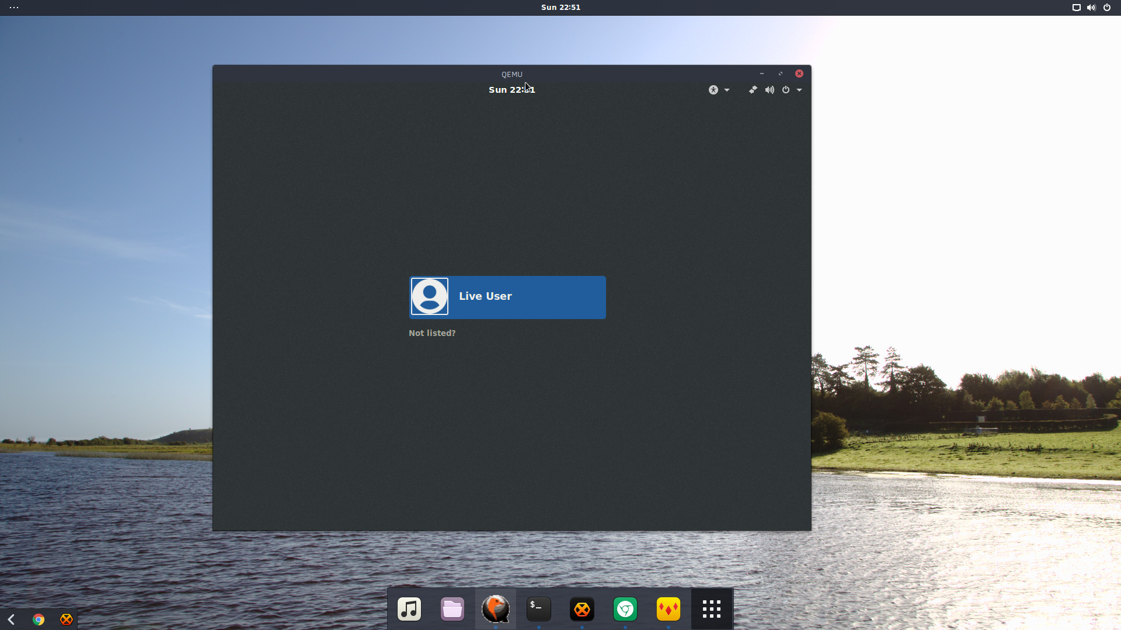1121x630 pixels.
Task: Open the green Chromium-style dock icon
Action: 625,609
